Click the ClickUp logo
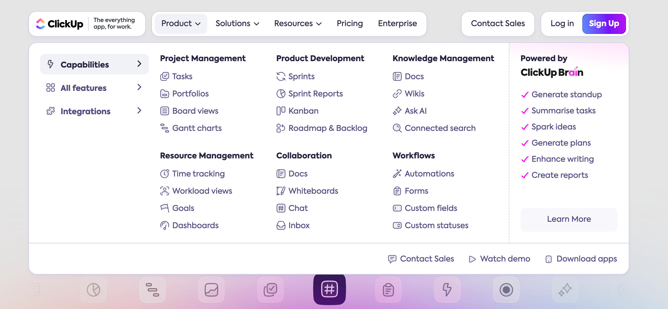The image size is (668, 309). tap(60, 24)
